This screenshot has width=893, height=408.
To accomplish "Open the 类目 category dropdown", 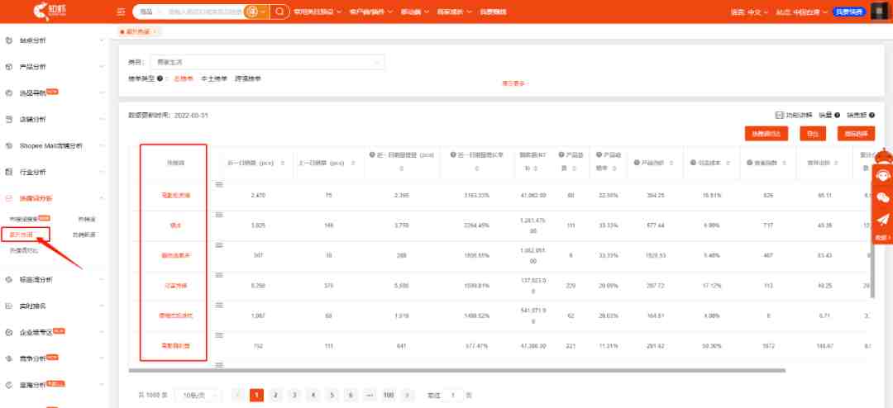I will [x=267, y=62].
